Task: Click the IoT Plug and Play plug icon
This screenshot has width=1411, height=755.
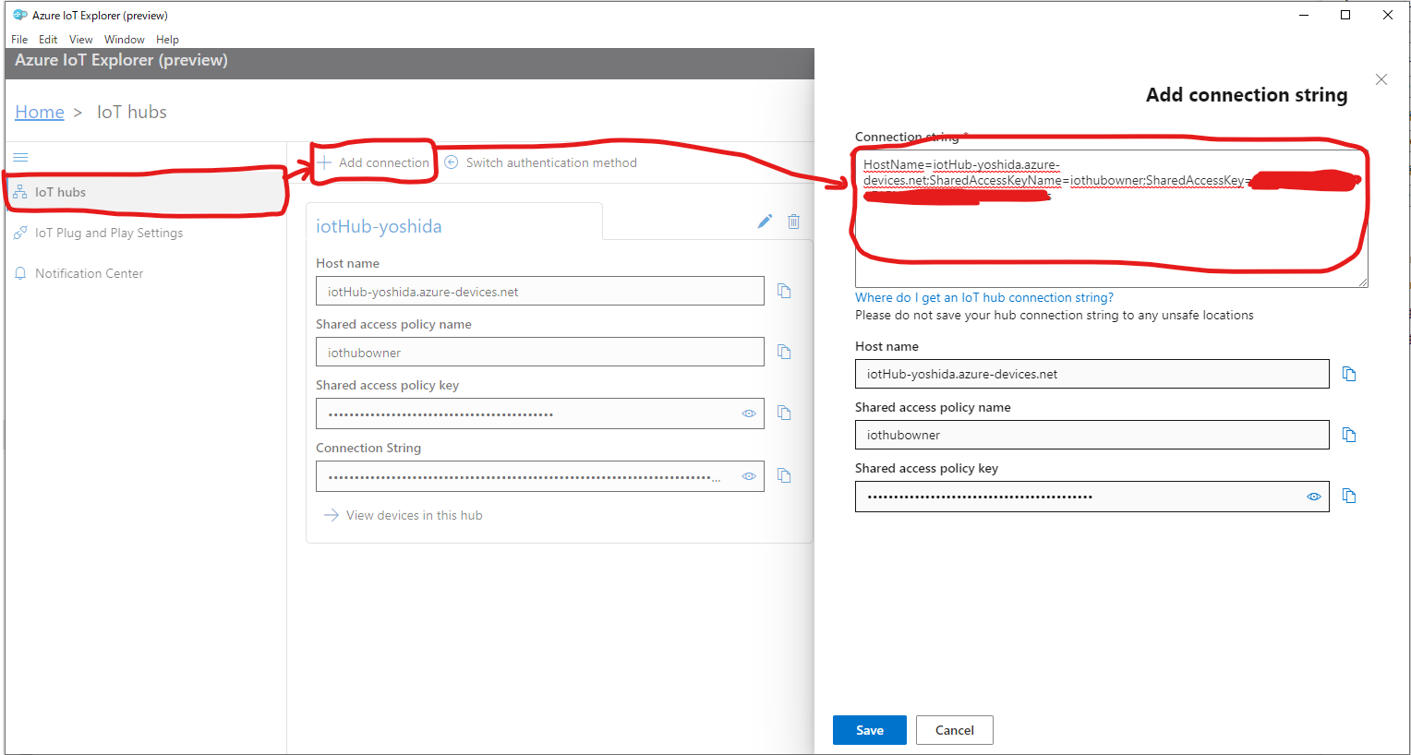Action: tap(20, 233)
